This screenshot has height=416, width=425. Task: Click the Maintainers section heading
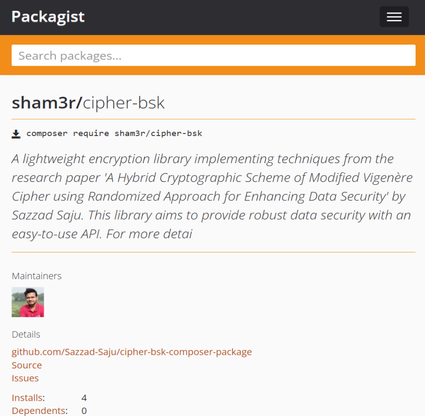pos(37,276)
